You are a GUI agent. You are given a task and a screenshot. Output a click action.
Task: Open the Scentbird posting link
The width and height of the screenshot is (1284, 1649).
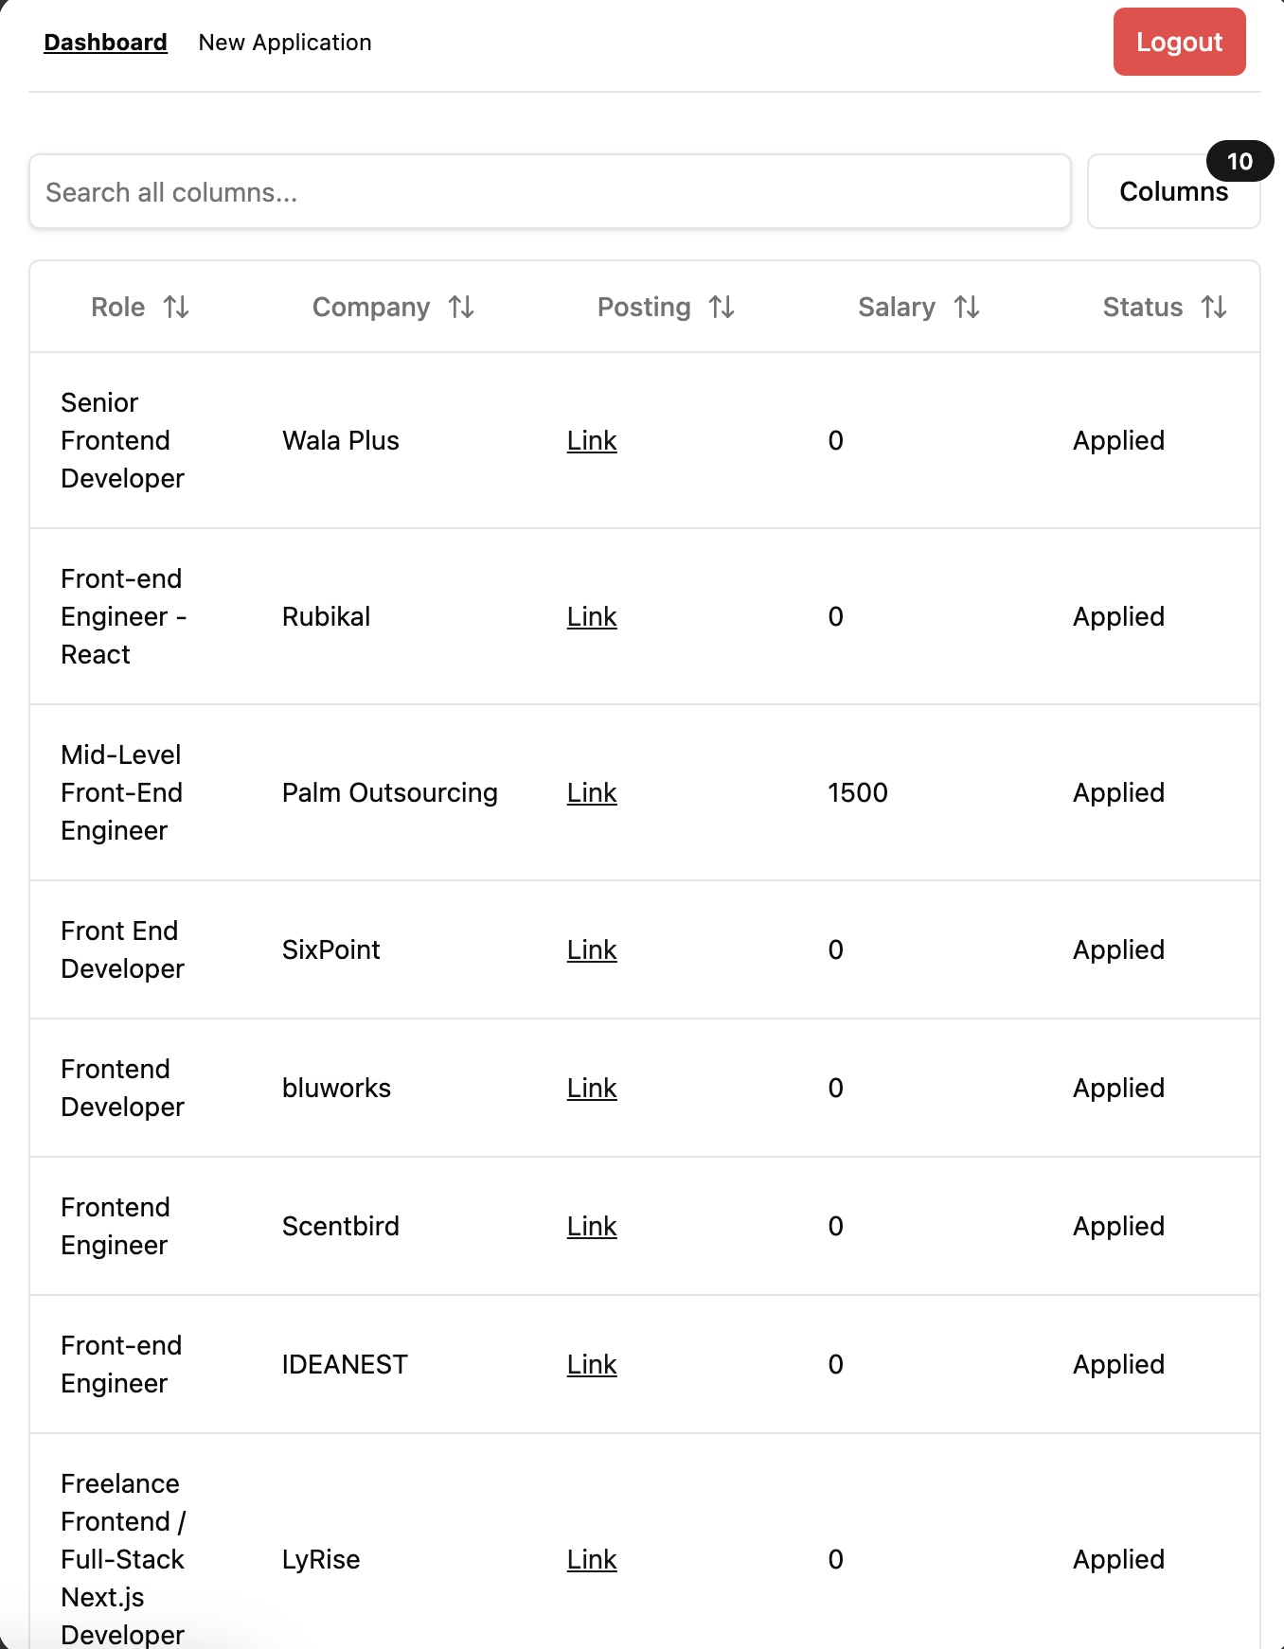pos(591,1226)
